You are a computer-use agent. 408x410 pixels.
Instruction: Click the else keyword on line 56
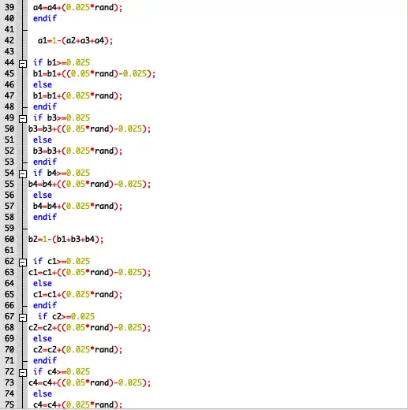(43, 195)
